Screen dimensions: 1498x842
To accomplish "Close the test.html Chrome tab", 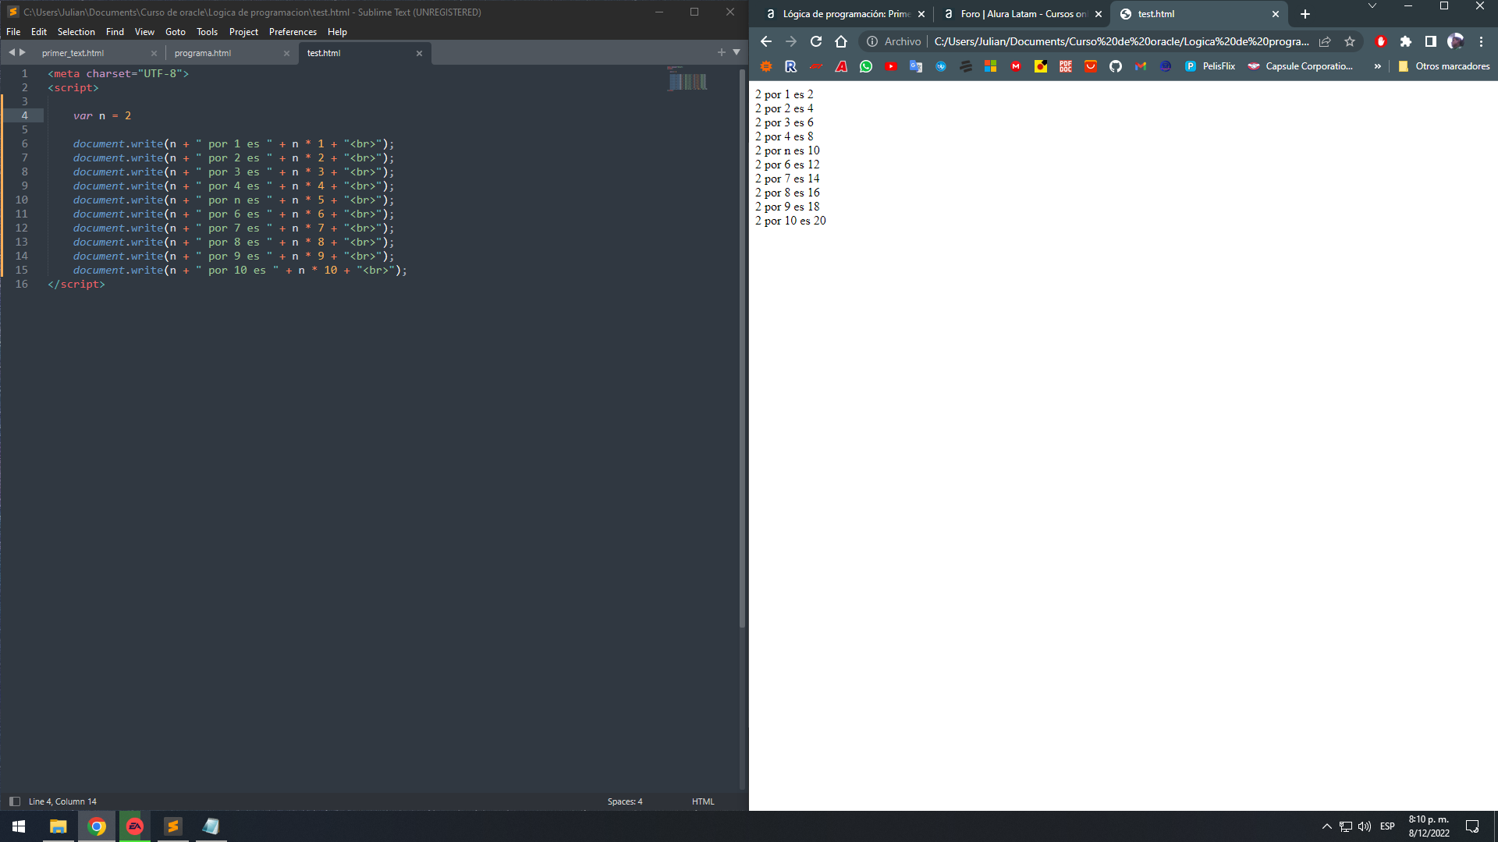I will (x=1276, y=14).
